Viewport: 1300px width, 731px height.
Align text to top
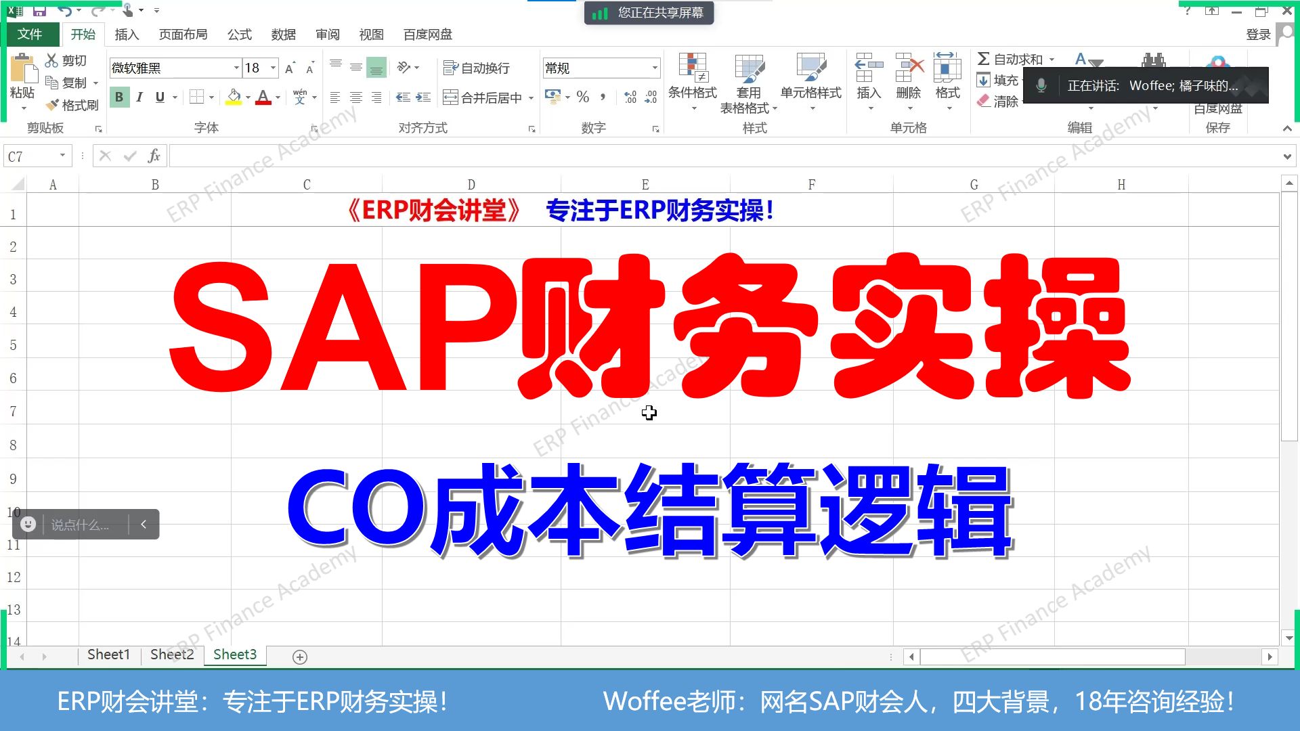335,66
